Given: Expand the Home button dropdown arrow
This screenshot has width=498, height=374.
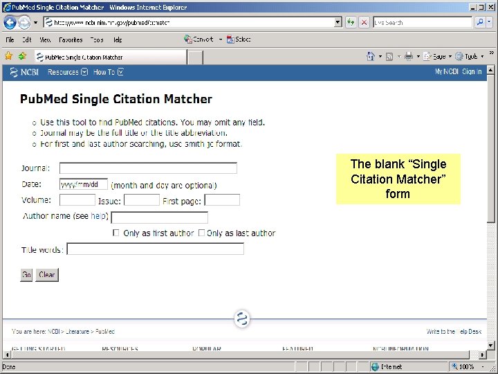Looking at the screenshot, I should point(380,57).
